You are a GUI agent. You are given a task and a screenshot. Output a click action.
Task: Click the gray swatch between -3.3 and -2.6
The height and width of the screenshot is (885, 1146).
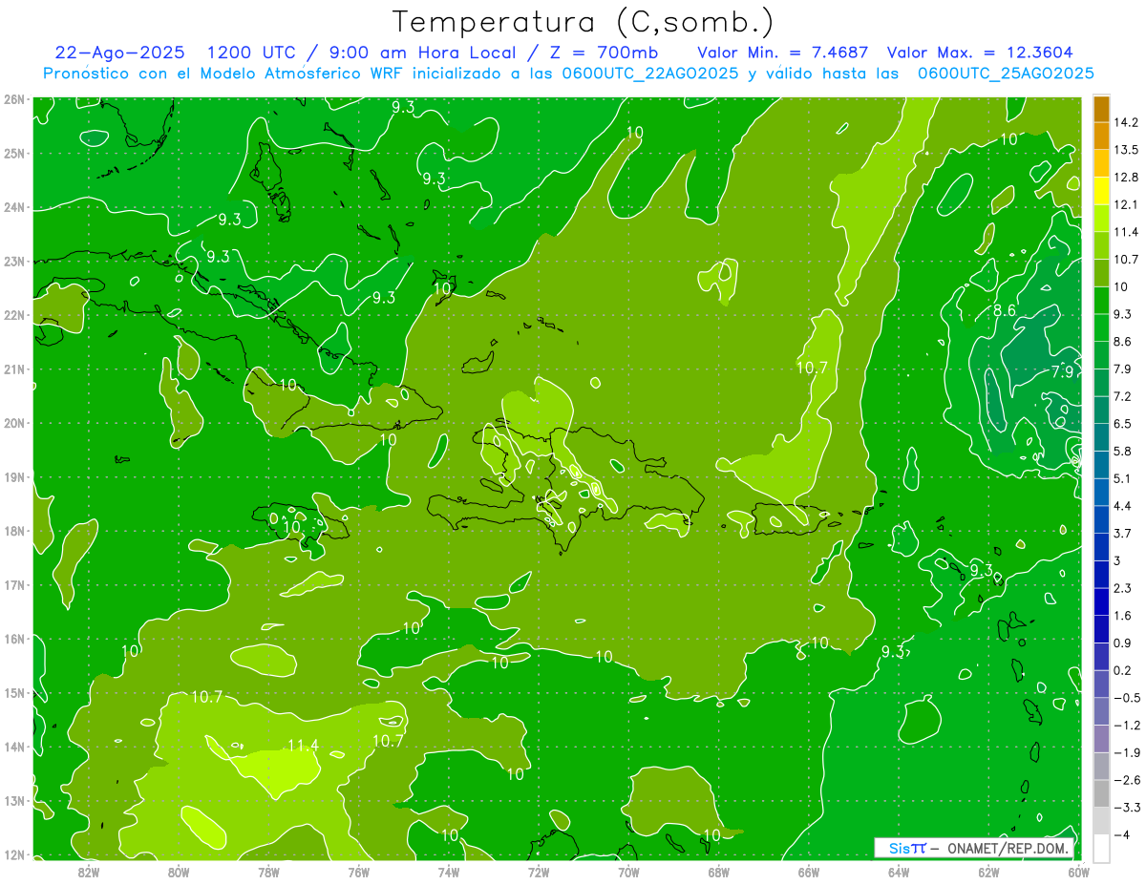[1101, 793]
